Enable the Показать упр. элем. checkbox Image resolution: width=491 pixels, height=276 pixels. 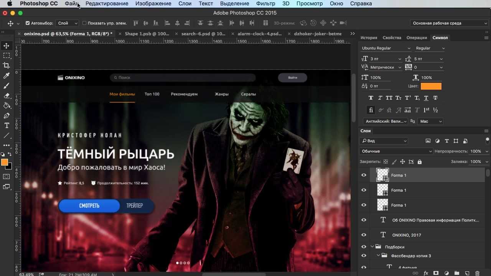pyautogui.click(x=84, y=23)
